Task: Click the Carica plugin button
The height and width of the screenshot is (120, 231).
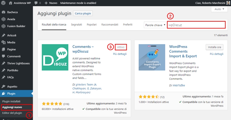Action: click(83, 13)
